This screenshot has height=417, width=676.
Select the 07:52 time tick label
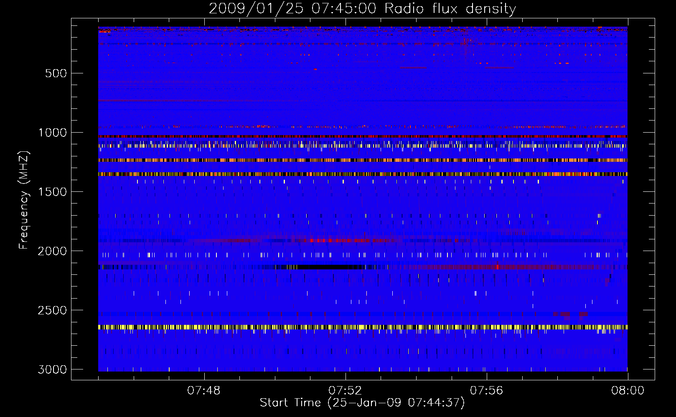click(345, 391)
